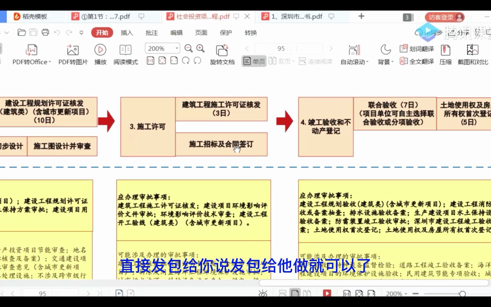Set actual size 1:1 in ribbon
The height and width of the screenshot is (307, 491).
pos(150,61)
